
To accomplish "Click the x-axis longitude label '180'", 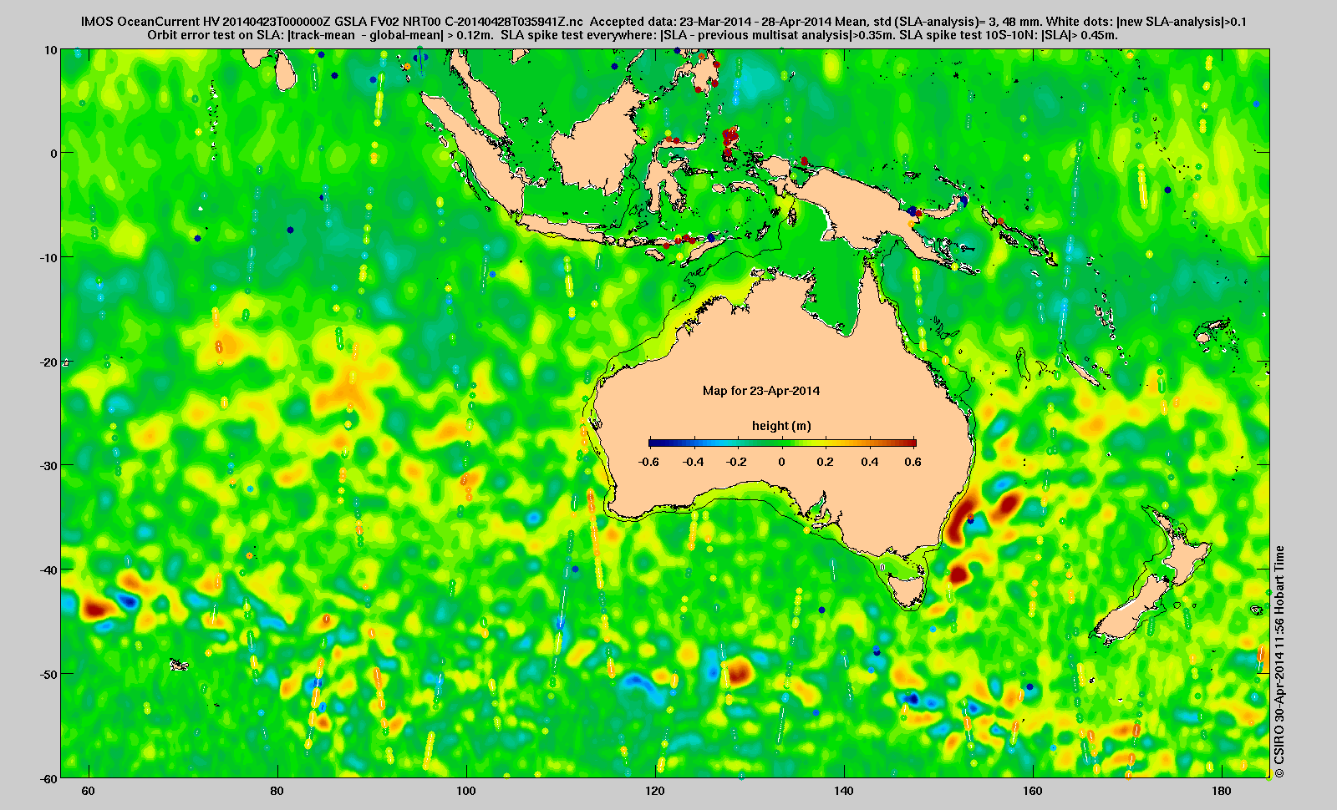I will pyautogui.click(x=1222, y=791).
